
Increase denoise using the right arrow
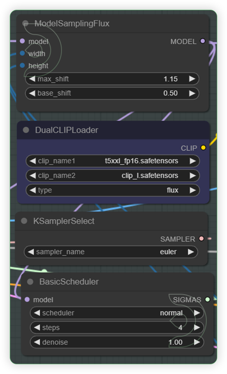[196, 342]
